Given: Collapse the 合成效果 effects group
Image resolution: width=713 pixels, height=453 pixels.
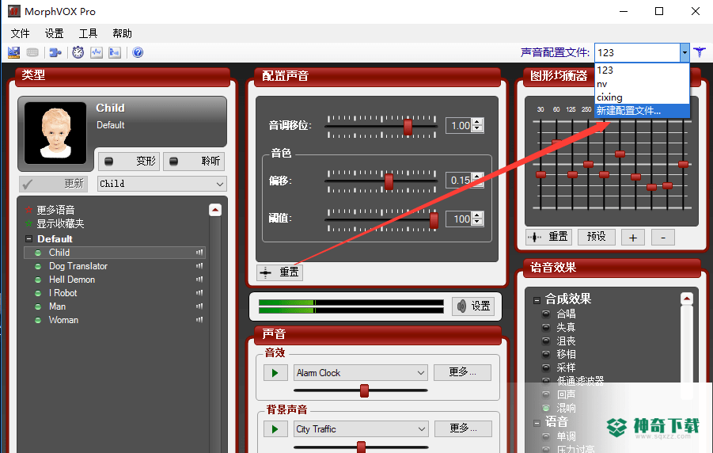Looking at the screenshot, I should (537, 300).
